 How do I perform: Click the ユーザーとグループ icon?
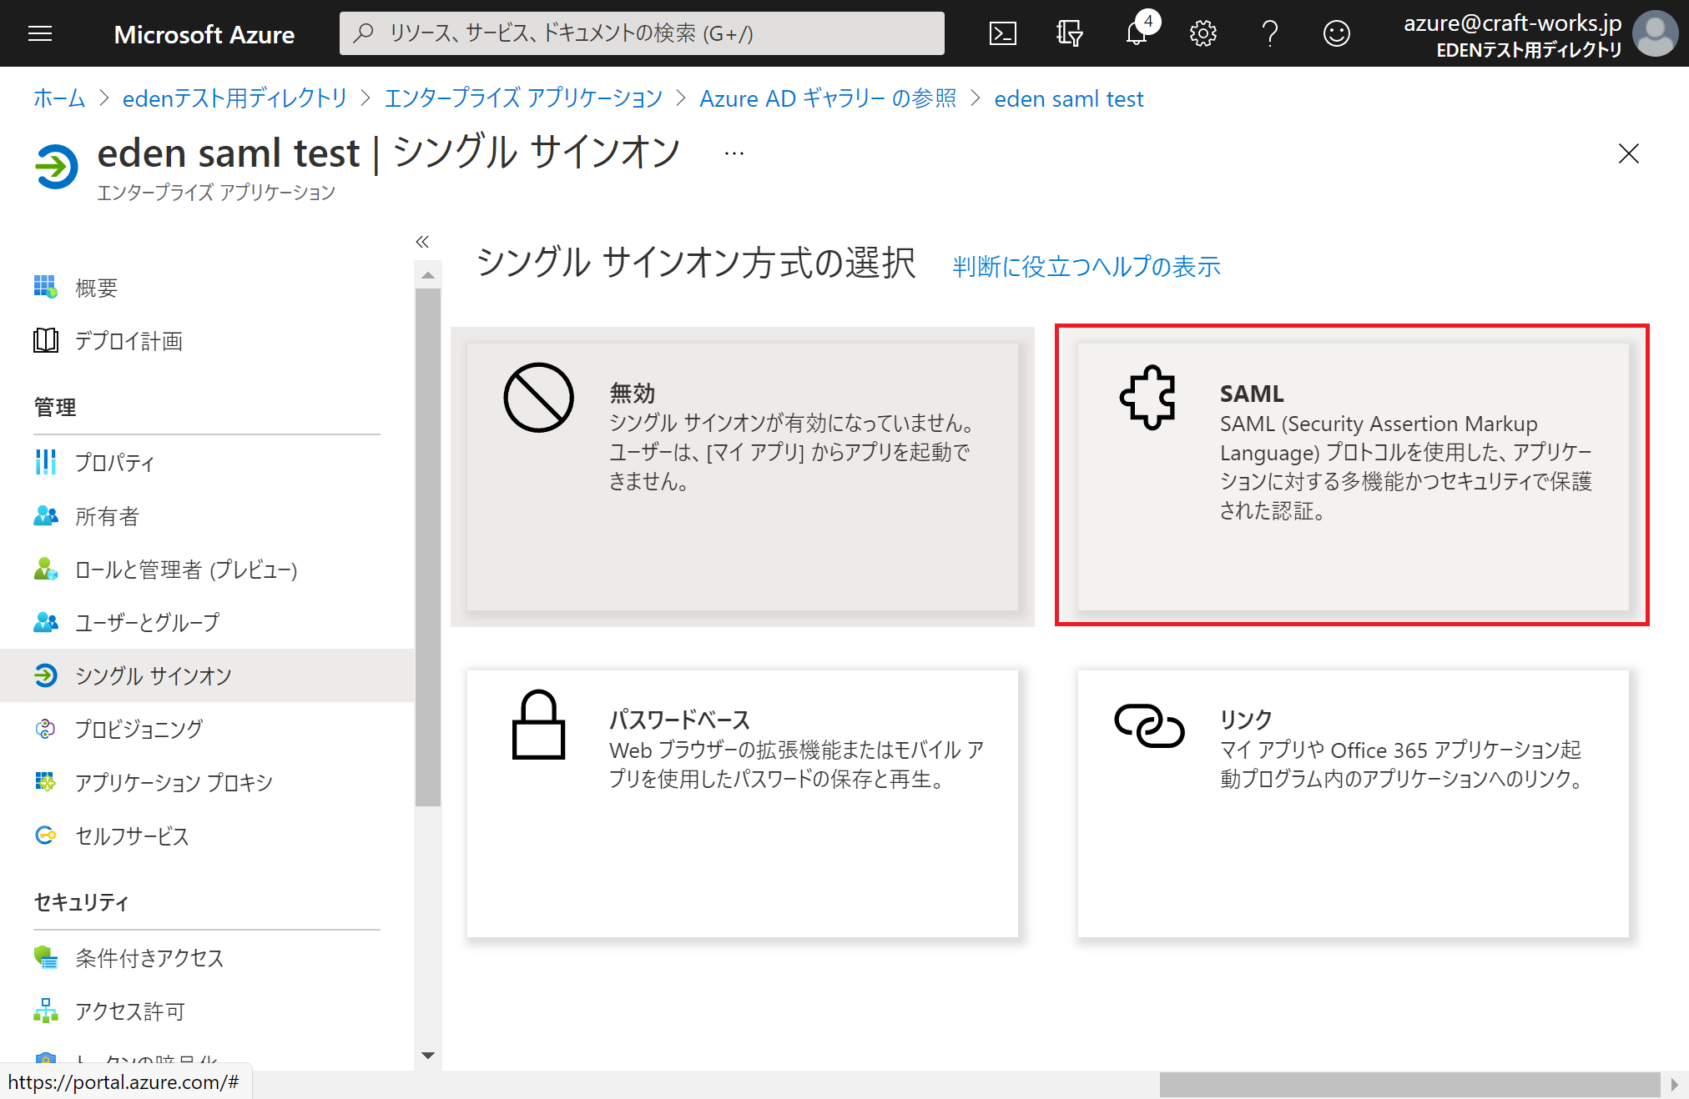(46, 622)
